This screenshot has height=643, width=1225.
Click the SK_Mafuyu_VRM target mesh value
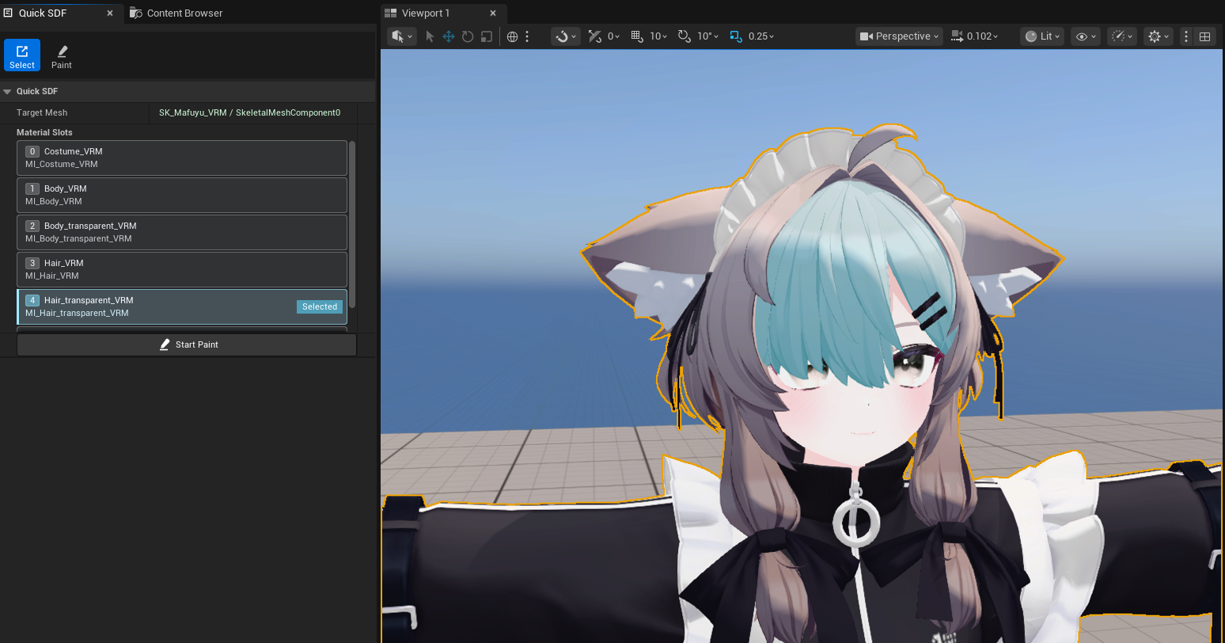(x=249, y=112)
